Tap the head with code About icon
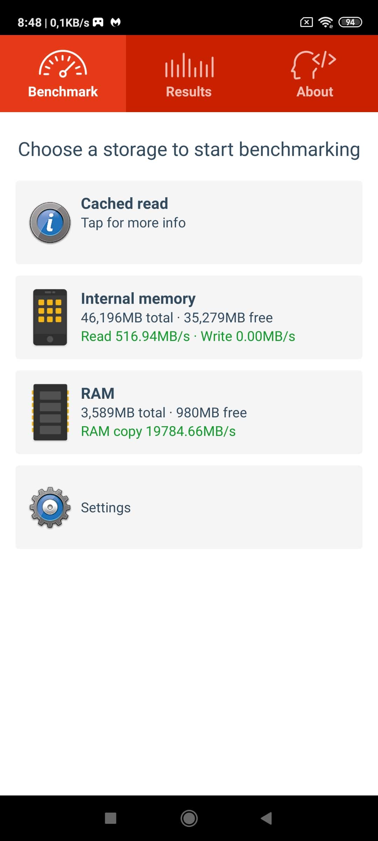 click(314, 65)
